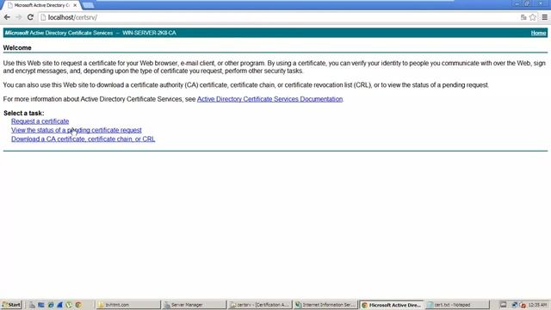Switch to certsrv Certification Authority taskbar window
551x310 pixels.
pos(260,305)
